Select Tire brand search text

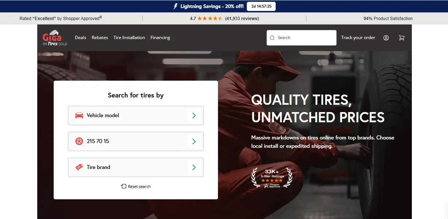coord(98,167)
